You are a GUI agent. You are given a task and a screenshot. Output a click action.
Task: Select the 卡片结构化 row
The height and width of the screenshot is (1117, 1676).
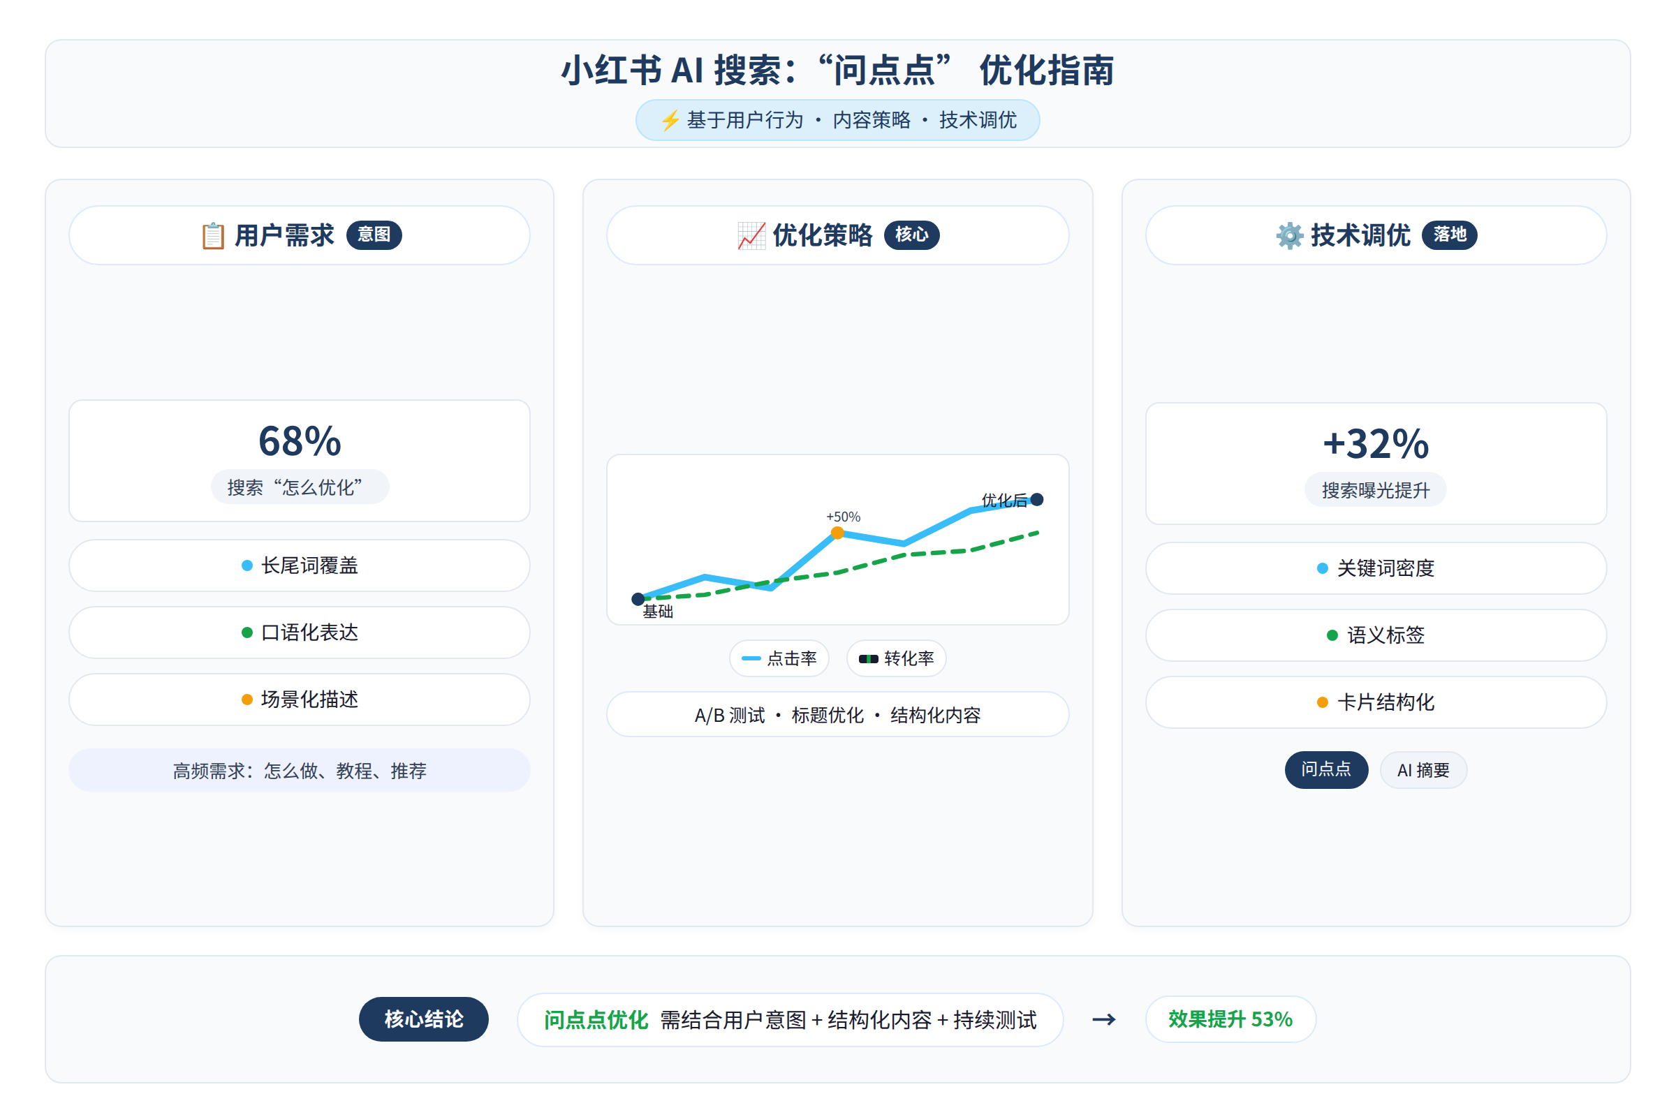(1376, 702)
